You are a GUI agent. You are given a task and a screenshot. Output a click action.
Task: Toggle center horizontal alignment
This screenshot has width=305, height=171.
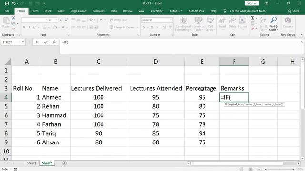(79, 28)
